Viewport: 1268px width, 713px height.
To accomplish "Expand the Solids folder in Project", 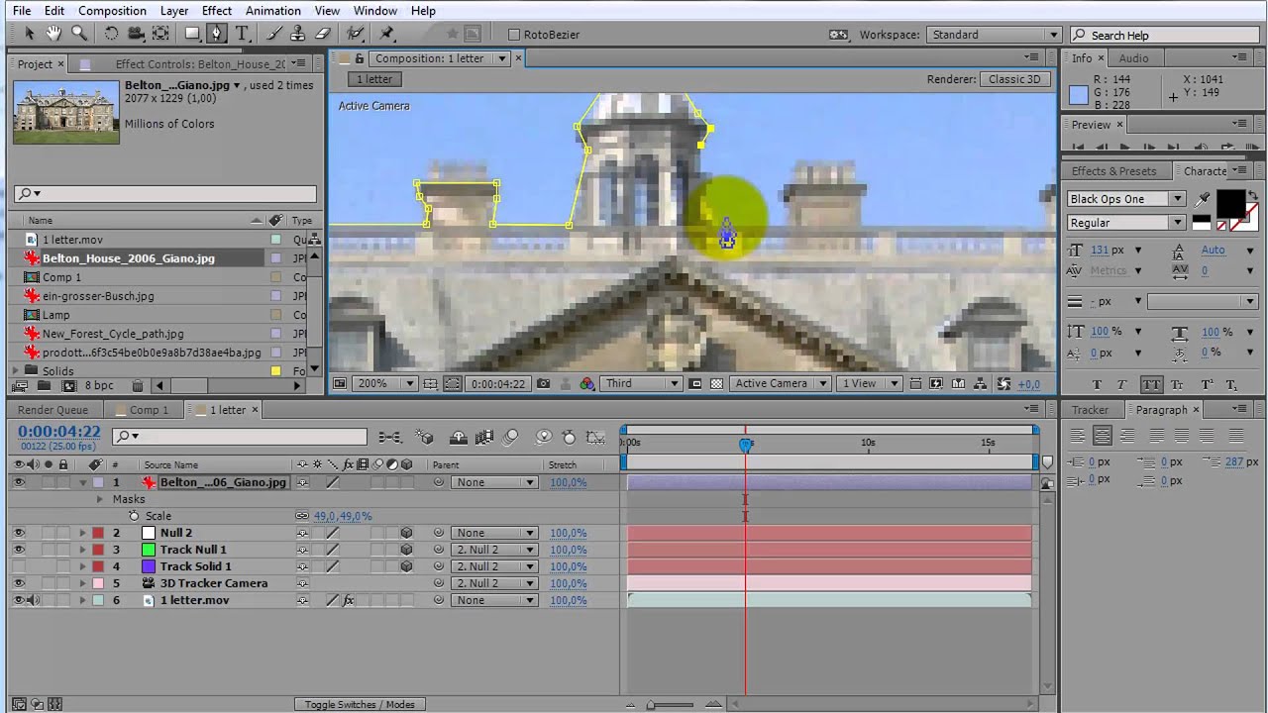I will coord(17,371).
